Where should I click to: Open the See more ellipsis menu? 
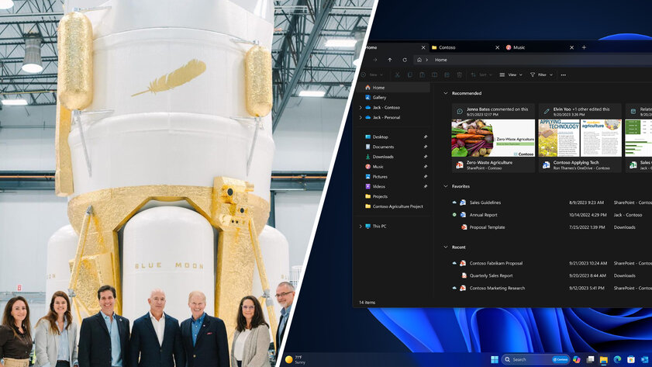coord(564,75)
